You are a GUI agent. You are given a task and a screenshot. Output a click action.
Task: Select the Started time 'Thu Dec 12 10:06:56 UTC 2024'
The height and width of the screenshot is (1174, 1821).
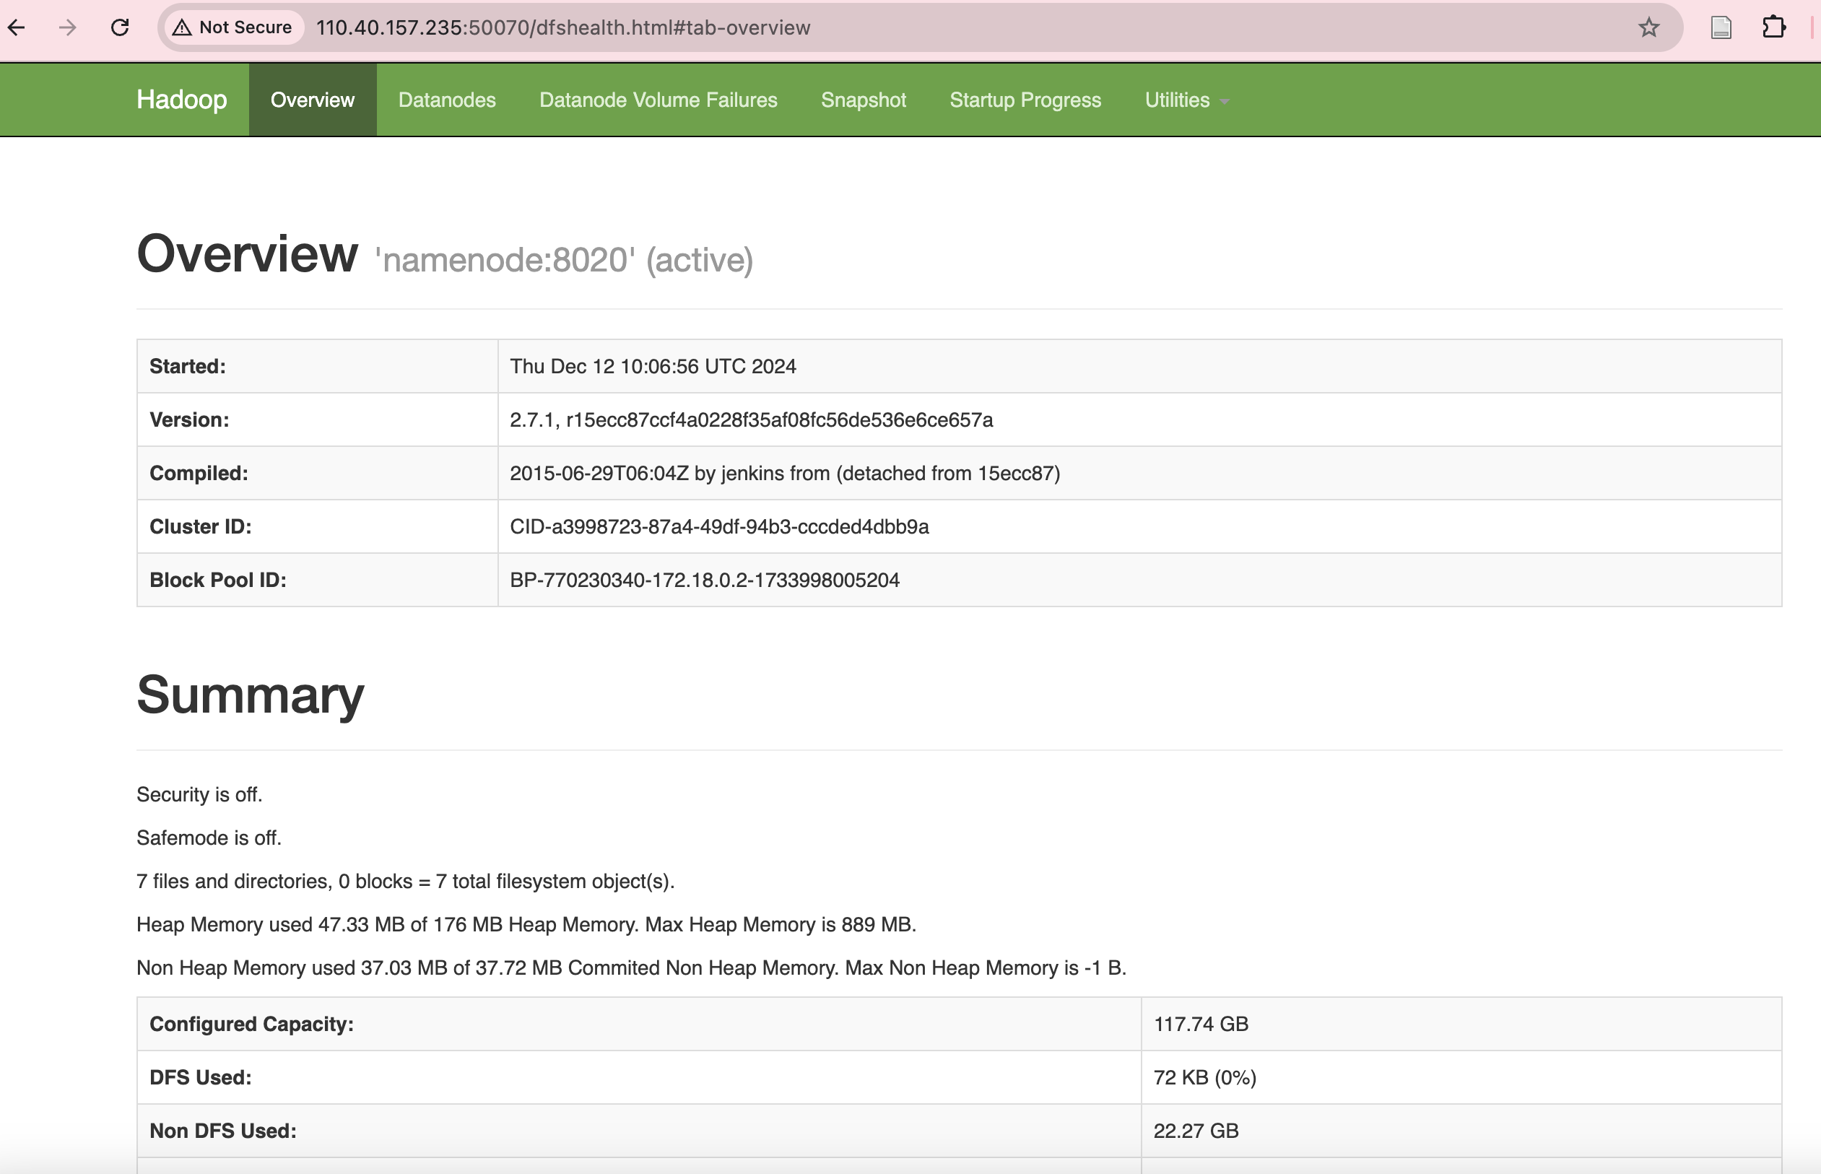tap(653, 367)
